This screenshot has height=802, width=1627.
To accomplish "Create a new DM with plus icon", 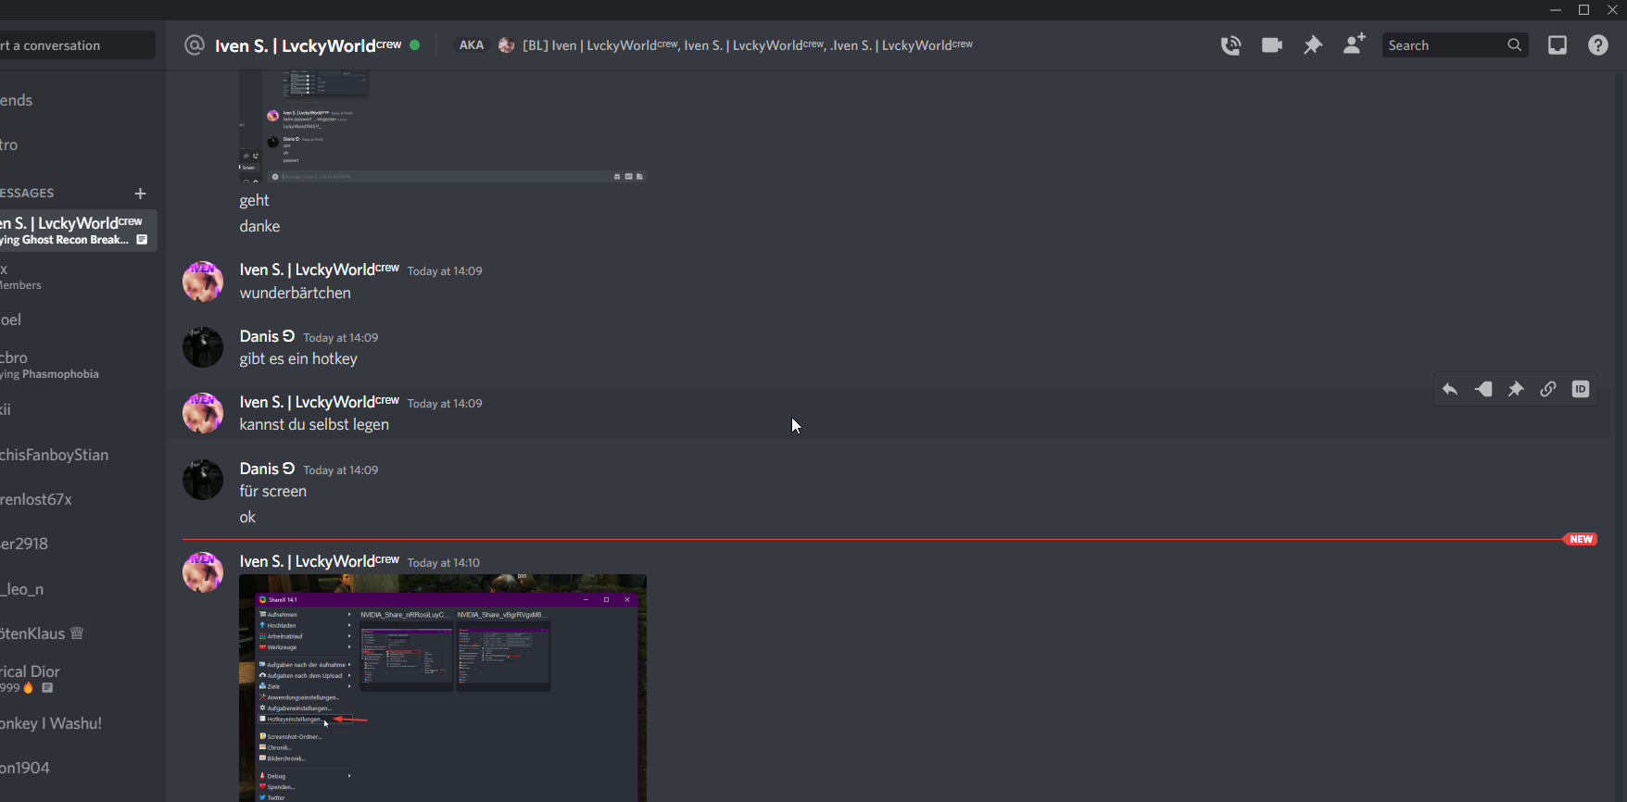I will click(x=140, y=194).
